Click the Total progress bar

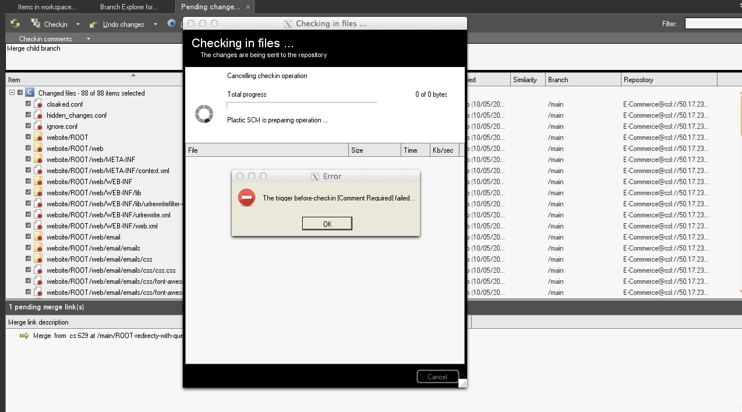[x=302, y=105]
